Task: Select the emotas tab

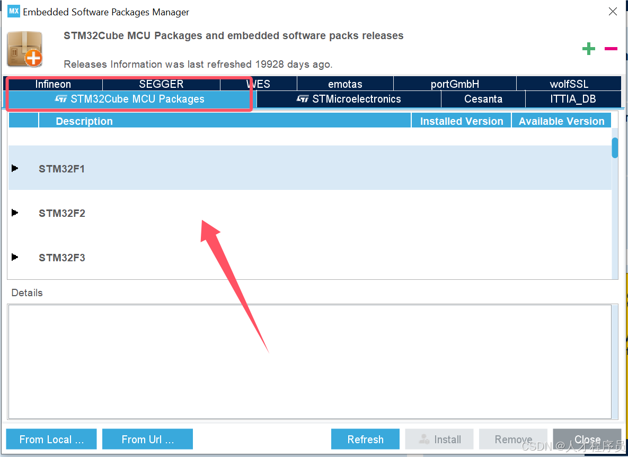Action: (x=345, y=84)
